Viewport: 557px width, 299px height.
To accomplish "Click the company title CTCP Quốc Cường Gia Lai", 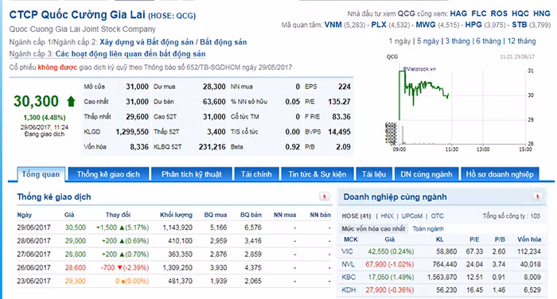I will coord(77,14).
